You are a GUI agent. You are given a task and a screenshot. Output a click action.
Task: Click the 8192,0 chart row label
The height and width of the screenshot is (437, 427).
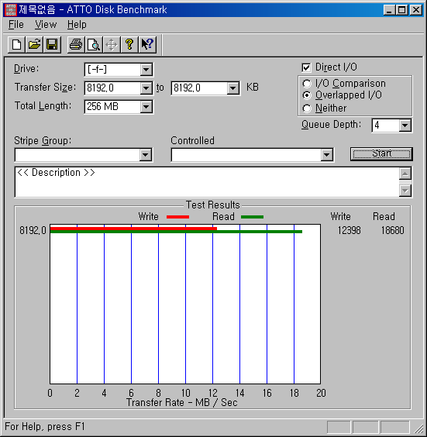click(x=33, y=230)
